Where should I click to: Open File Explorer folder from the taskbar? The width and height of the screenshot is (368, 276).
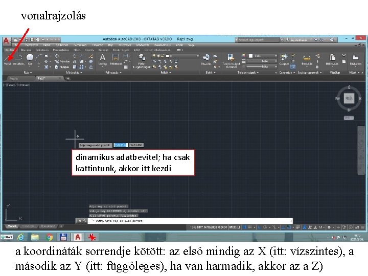(x=35, y=237)
